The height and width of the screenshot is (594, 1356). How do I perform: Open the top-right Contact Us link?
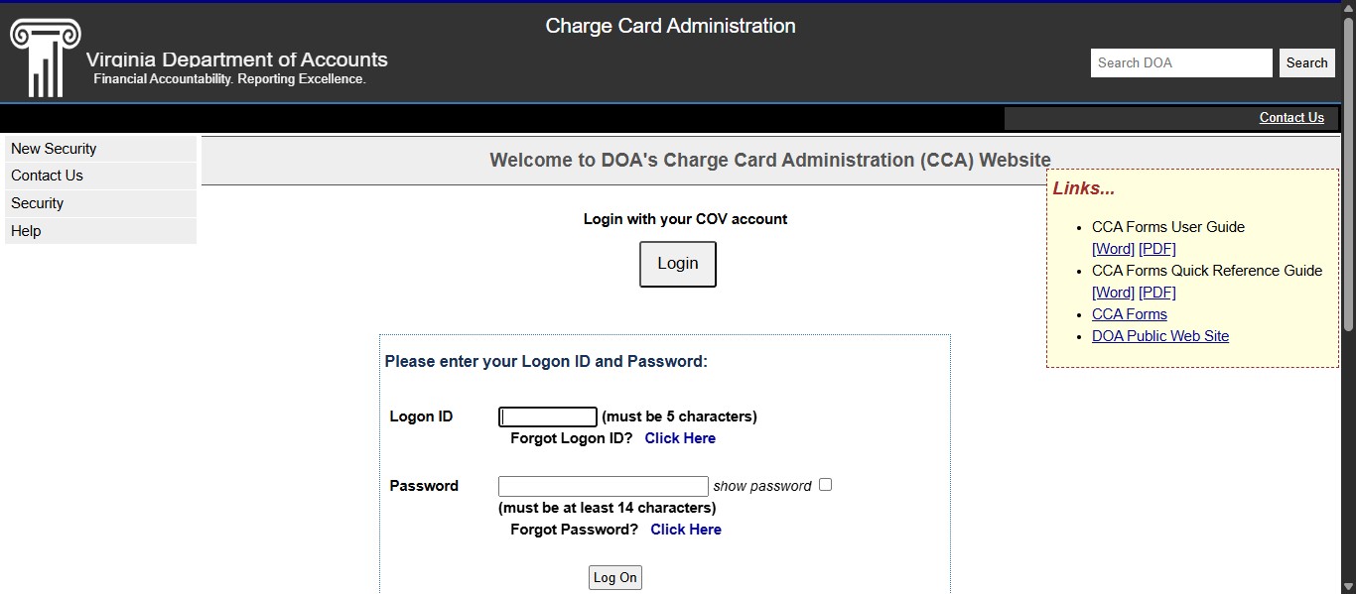(x=1291, y=117)
